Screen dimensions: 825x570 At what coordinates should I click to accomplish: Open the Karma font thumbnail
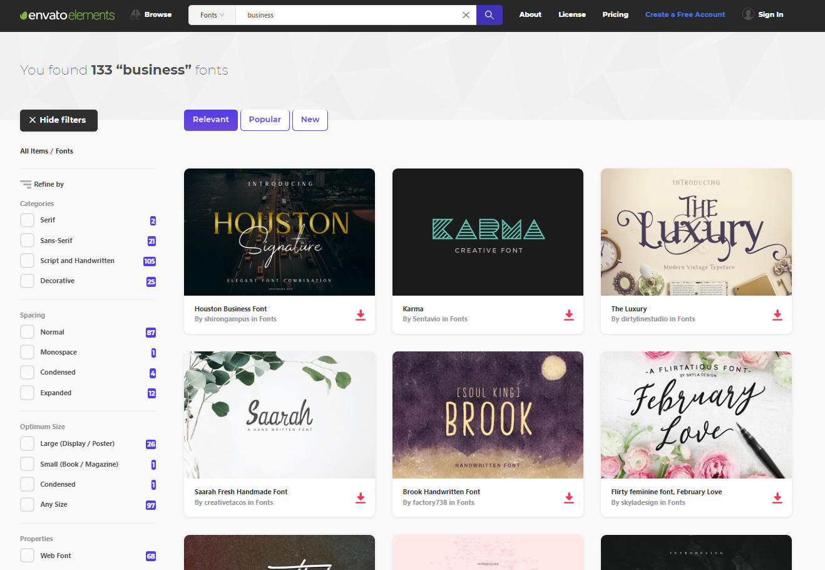488,232
